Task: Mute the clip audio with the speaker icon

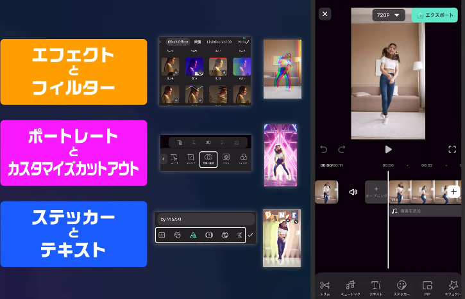Action: (x=353, y=192)
